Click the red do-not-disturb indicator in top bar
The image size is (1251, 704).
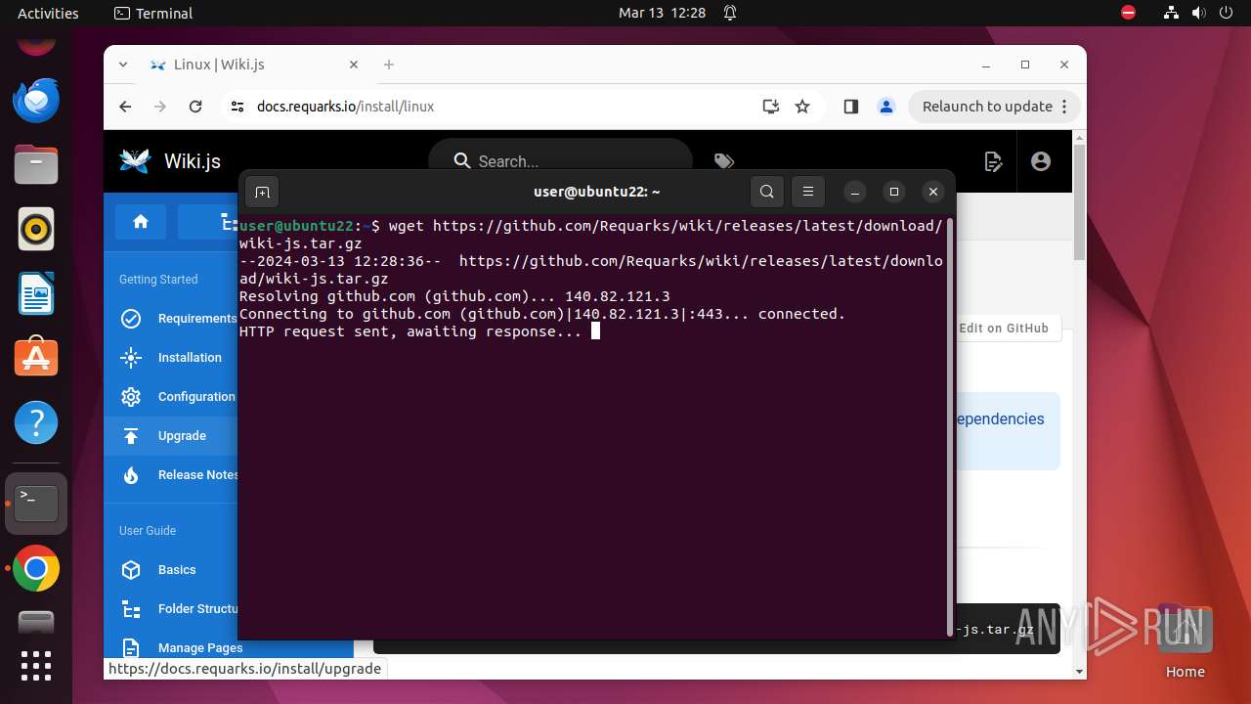pos(1128,14)
